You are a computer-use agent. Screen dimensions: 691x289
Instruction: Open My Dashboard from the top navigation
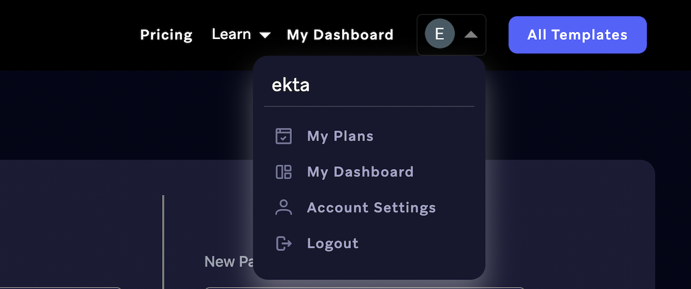[340, 35]
